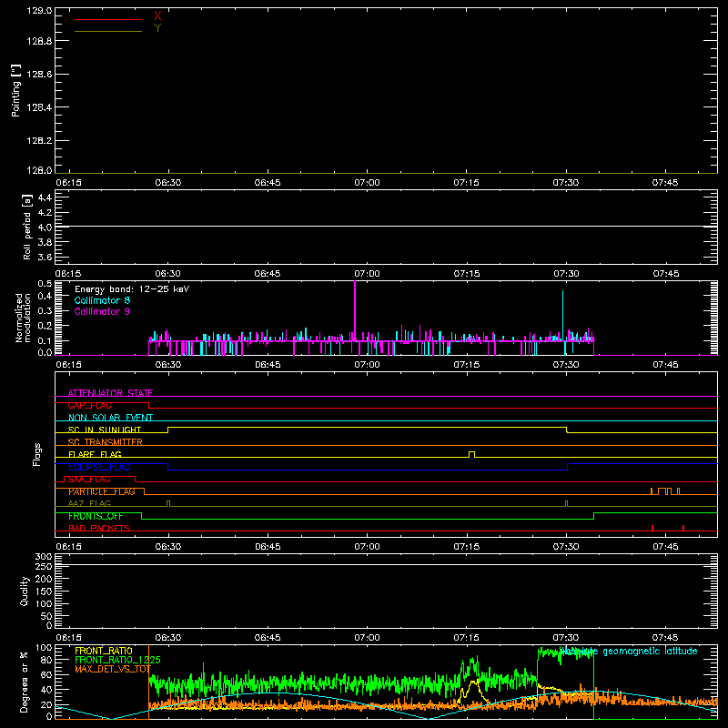The height and width of the screenshot is (728, 728).
Task: Click the orange MAX_DET_VS_TOT legend entry
Action: pyautogui.click(x=113, y=669)
